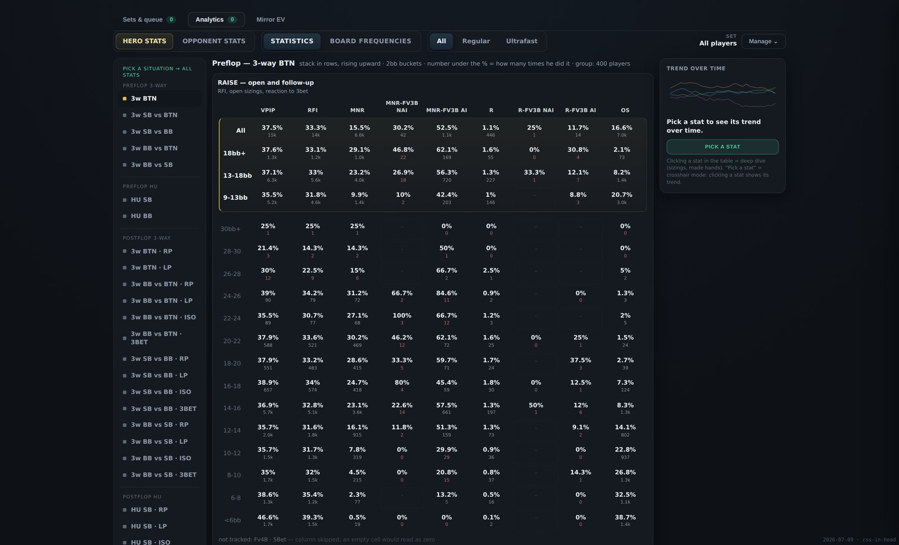Select 3w BB vs SB situation
The width and height of the screenshot is (899, 545).
(160, 165)
